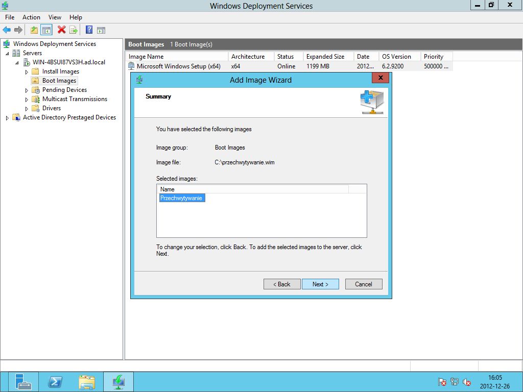Viewport: 523px width, 392px height.
Task: Sort by the Date column header
Action: pyautogui.click(x=367, y=56)
